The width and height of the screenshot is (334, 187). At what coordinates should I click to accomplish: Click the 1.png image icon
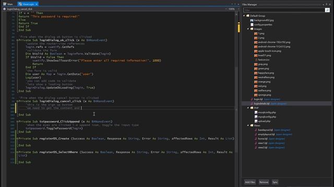pos(256,33)
